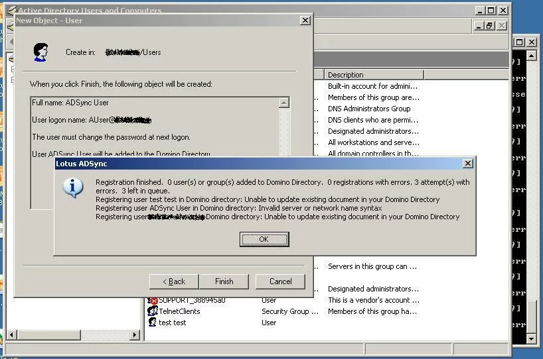Viewport: 543px width, 359px height.
Task: Select the test test user icon
Action: (152, 323)
